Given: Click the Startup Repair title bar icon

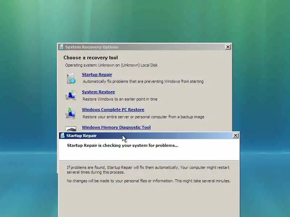Looking at the screenshot, I should [63, 136].
